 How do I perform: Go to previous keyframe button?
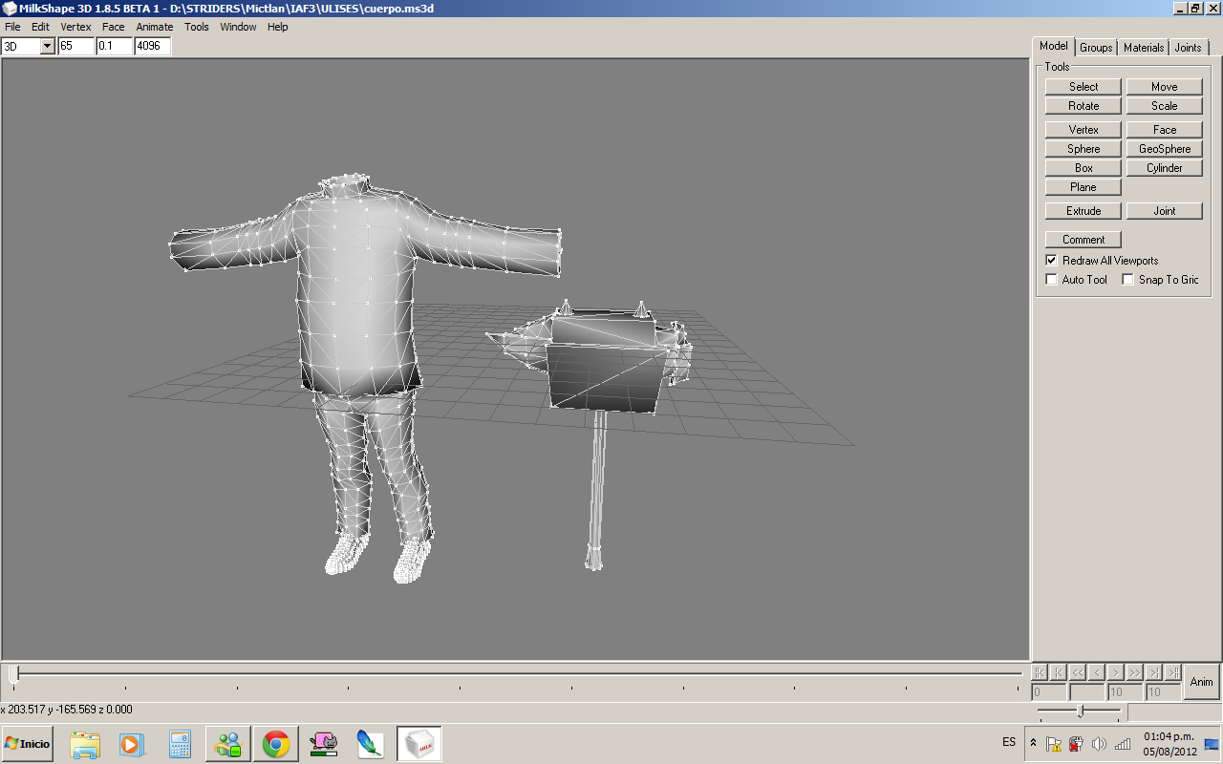tap(1060, 672)
